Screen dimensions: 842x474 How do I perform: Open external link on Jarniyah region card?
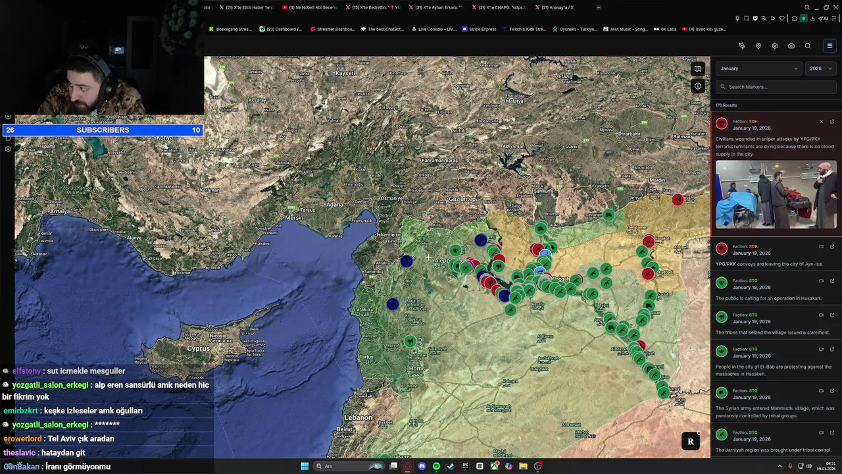pos(831,433)
